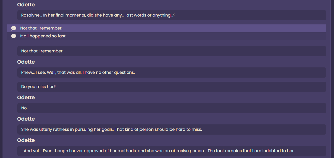
Task: Click speech bubble icon beside 'It all happened so fast.'
Action: (14, 36)
